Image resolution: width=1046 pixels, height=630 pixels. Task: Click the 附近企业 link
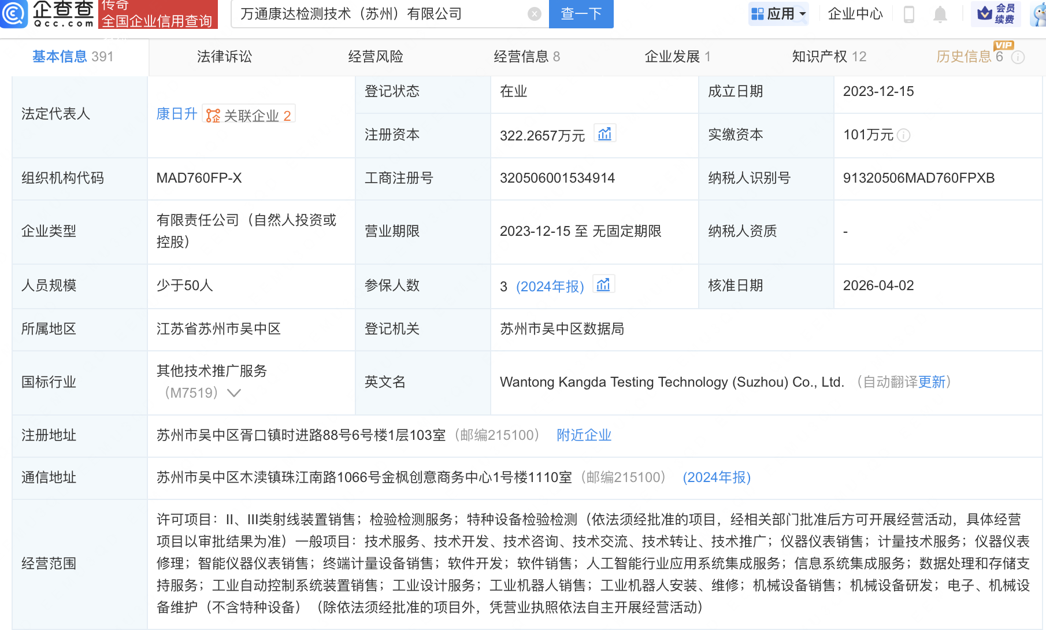point(584,435)
